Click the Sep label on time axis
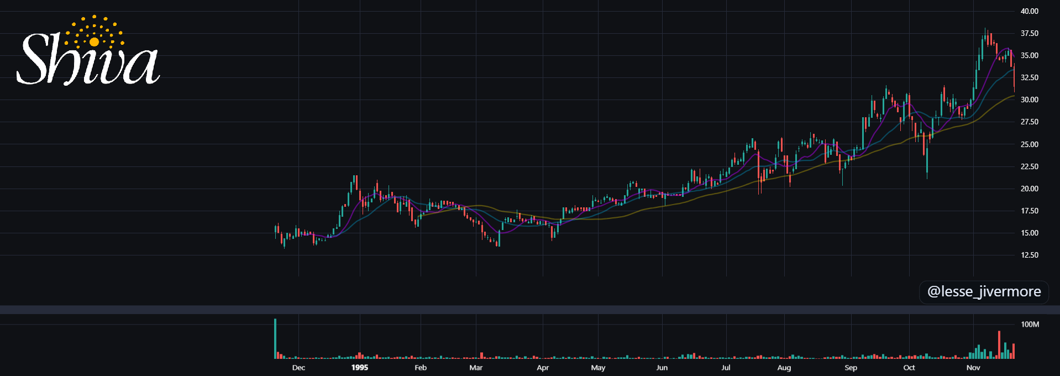 [x=851, y=367]
